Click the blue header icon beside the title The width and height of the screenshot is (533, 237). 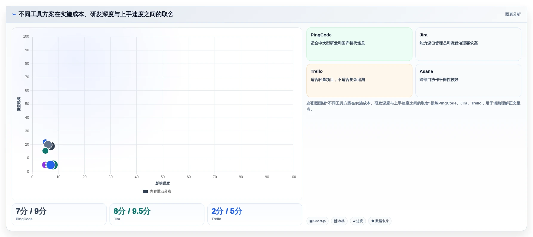pyautogui.click(x=14, y=14)
